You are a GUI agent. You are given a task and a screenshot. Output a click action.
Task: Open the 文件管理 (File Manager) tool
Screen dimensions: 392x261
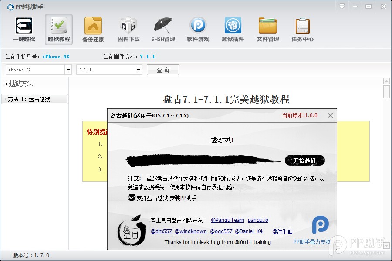pos(267,29)
